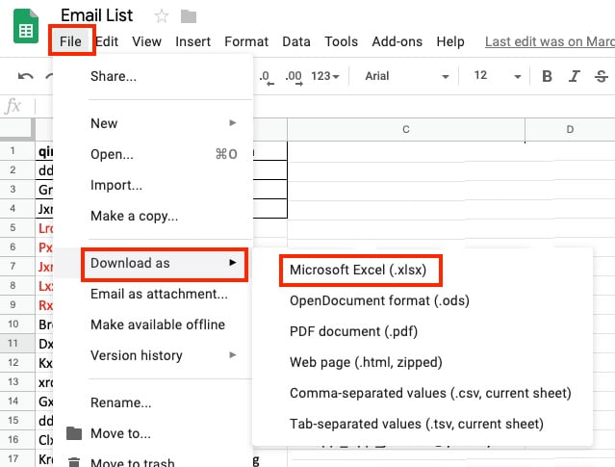Viewport: 615px width, 467px height.
Task: Apply italic formatting
Action: click(575, 76)
